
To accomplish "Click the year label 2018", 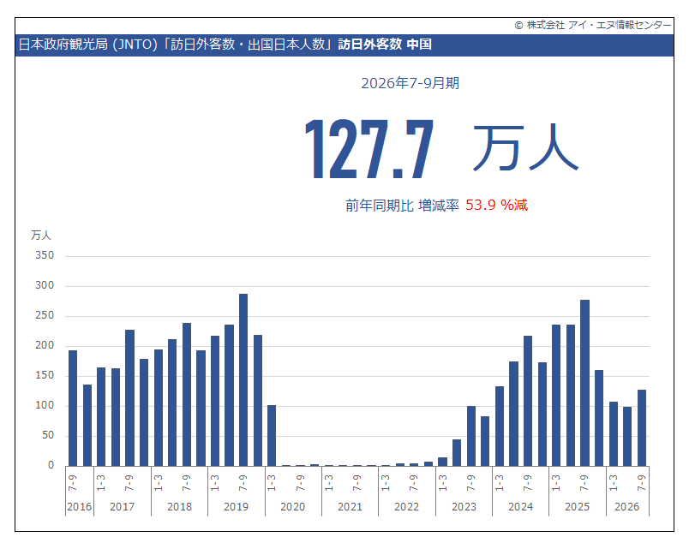I will click(179, 507).
